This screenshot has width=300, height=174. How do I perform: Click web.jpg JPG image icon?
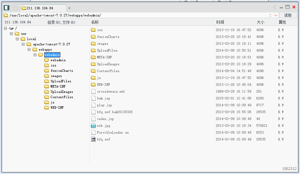pyautogui.click(x=93, y=126)
